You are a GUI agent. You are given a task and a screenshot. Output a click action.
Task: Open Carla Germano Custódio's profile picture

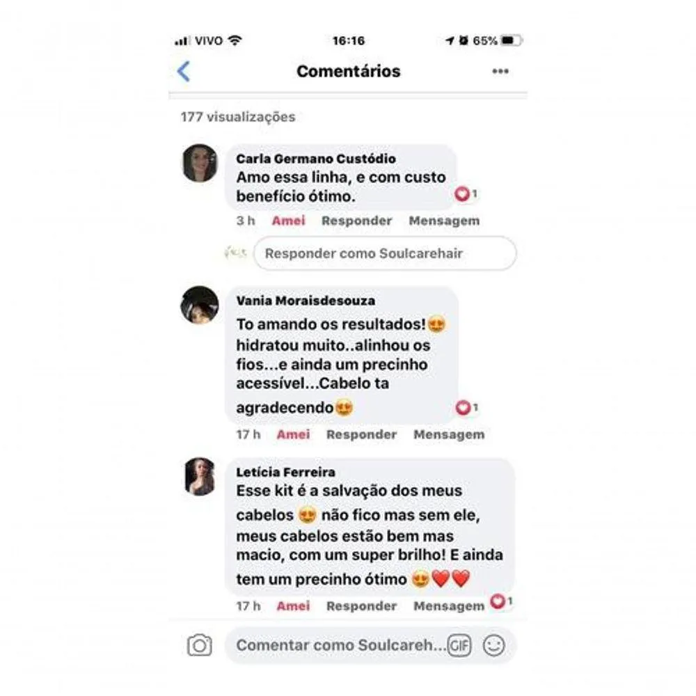coord(200,163)
